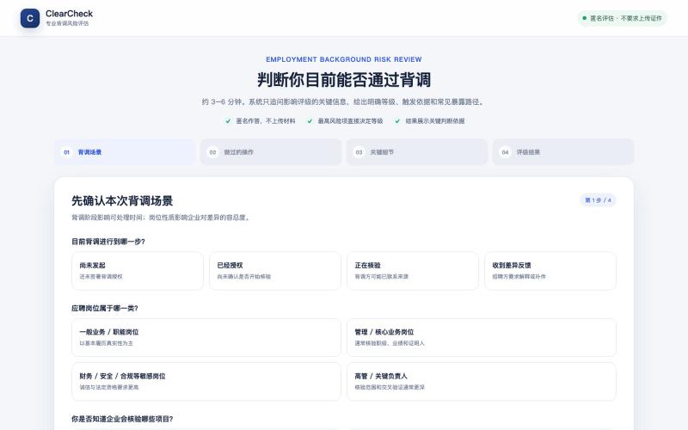This screenshot has height=430, width=688.
Task: Click the 专业背调风险评估 tagline
Action: 67,23
